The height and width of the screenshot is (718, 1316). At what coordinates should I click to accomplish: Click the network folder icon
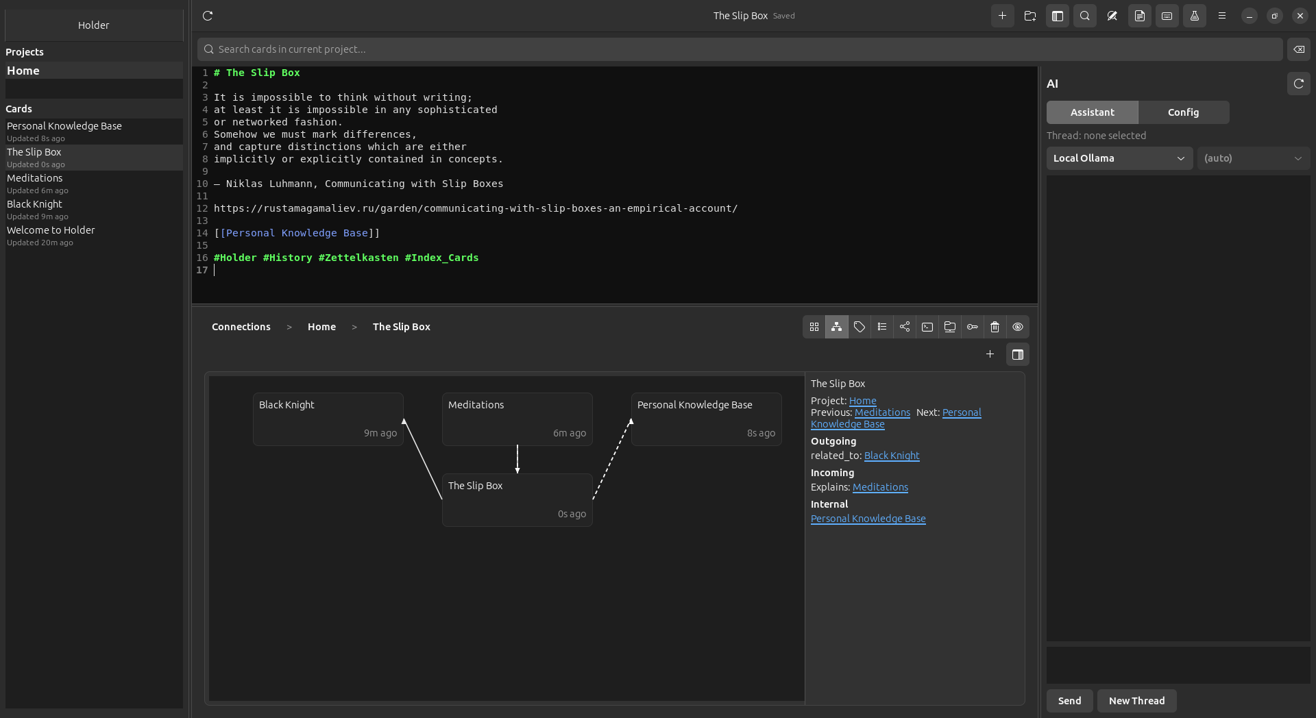(x=950, y=327)
